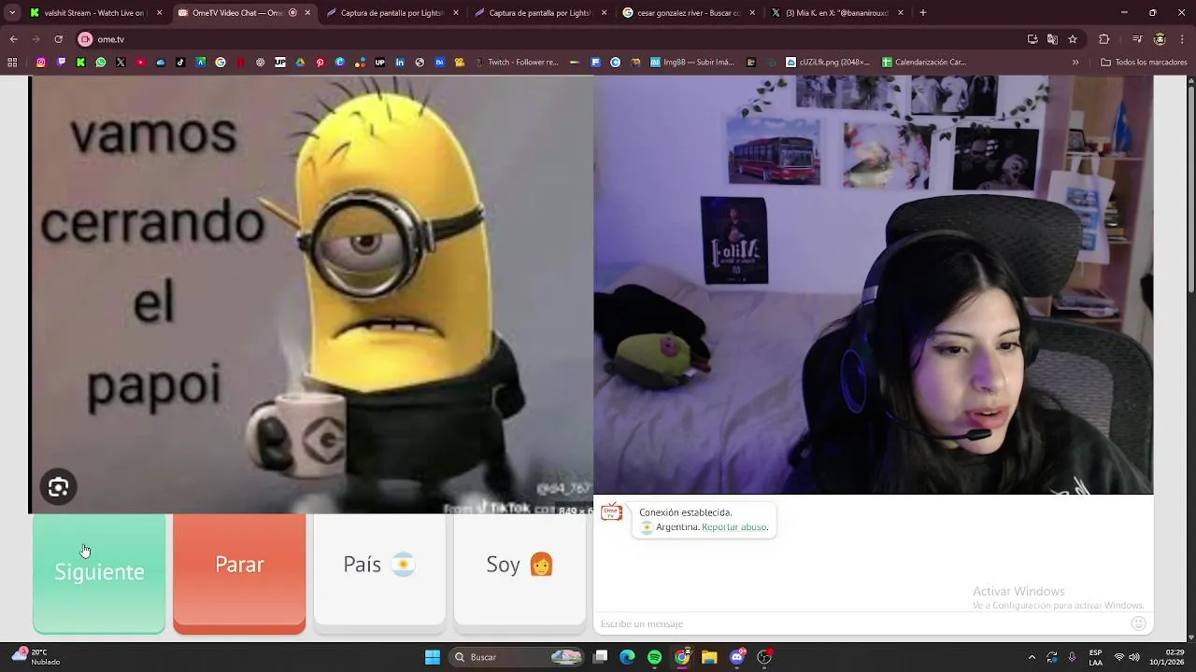Open the Kick bookmark icon
Screen dimensions: 1196x672
pos(80,63)
